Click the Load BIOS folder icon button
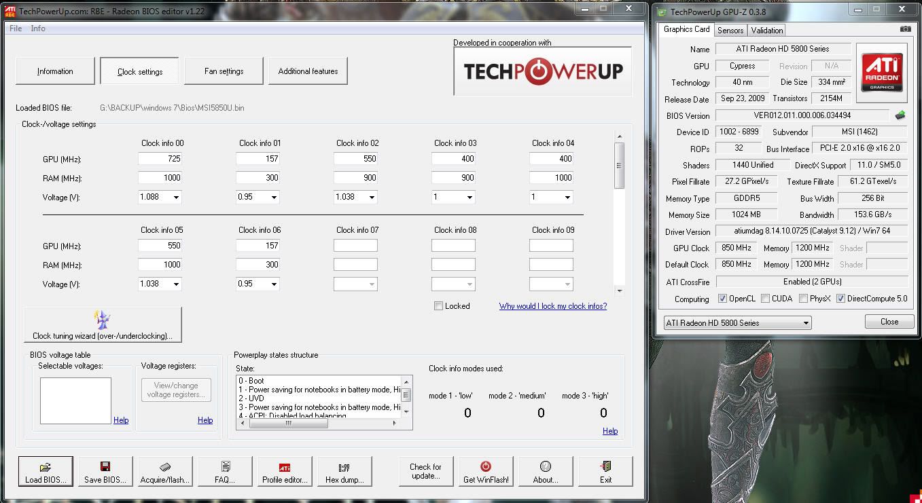This screenshot has width=922, height=503. [x=46, y=471]
